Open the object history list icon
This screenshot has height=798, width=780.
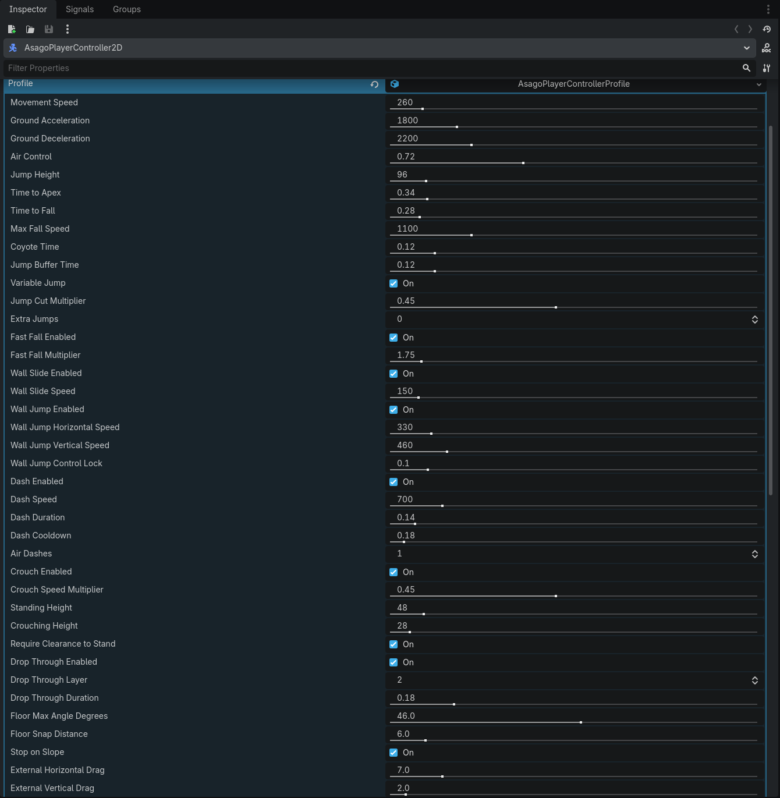click(x=767, y=29)
